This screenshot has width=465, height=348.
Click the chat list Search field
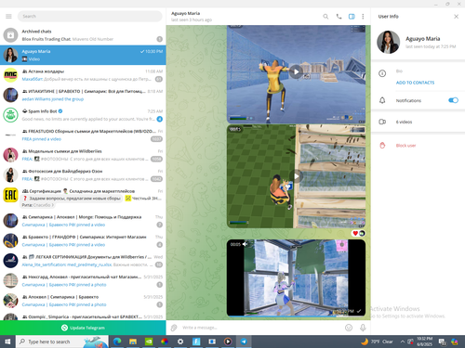(x=90, y=16)
